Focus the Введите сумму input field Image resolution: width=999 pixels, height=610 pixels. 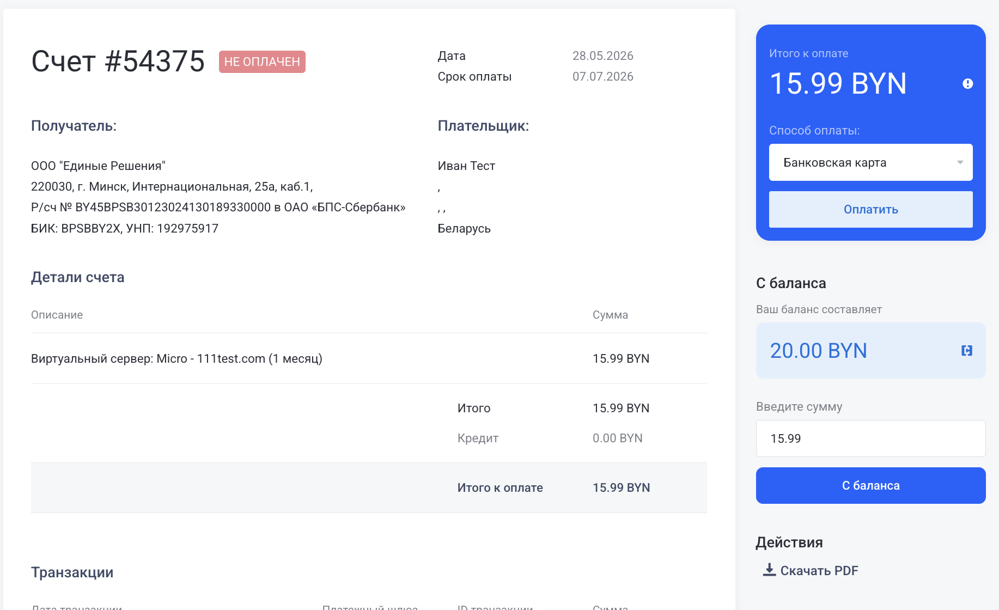click(870, 438)
